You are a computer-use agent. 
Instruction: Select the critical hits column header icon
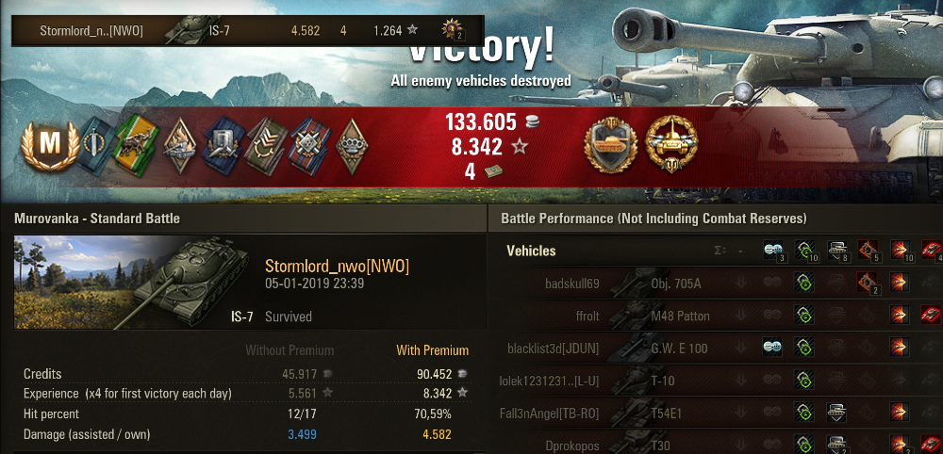click(868, 250)
